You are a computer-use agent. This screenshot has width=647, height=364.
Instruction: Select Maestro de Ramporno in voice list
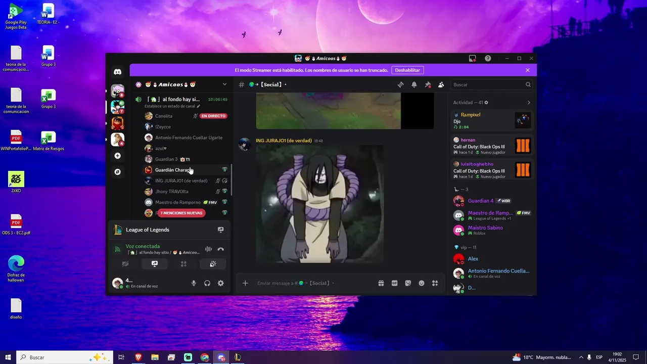186,202
